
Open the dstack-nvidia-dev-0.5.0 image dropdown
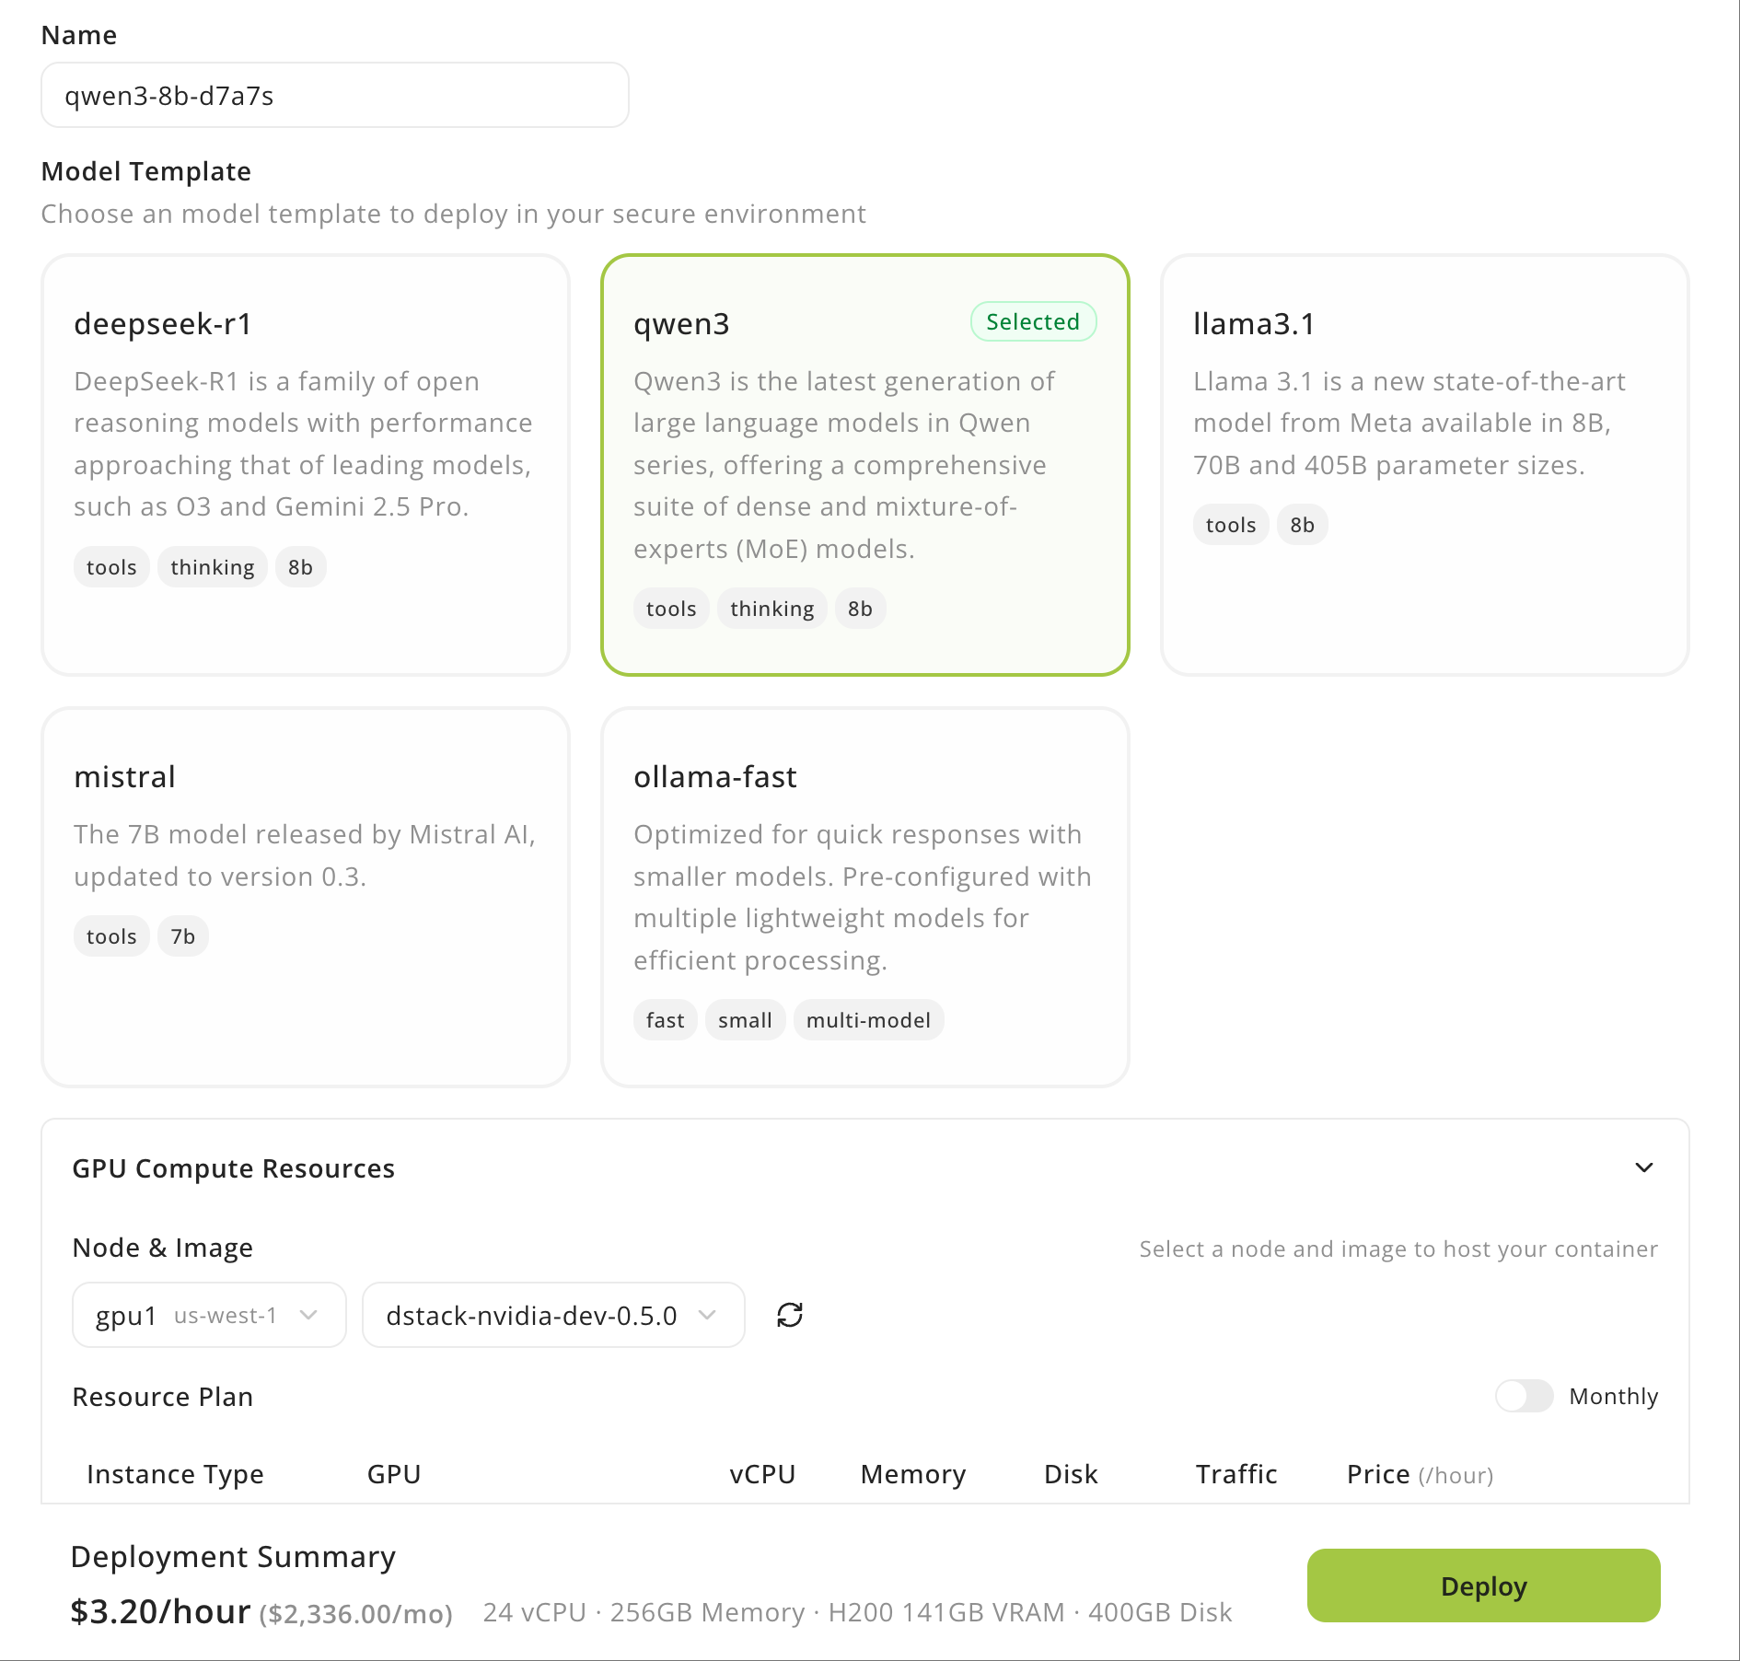click(x=552, y=1315)
